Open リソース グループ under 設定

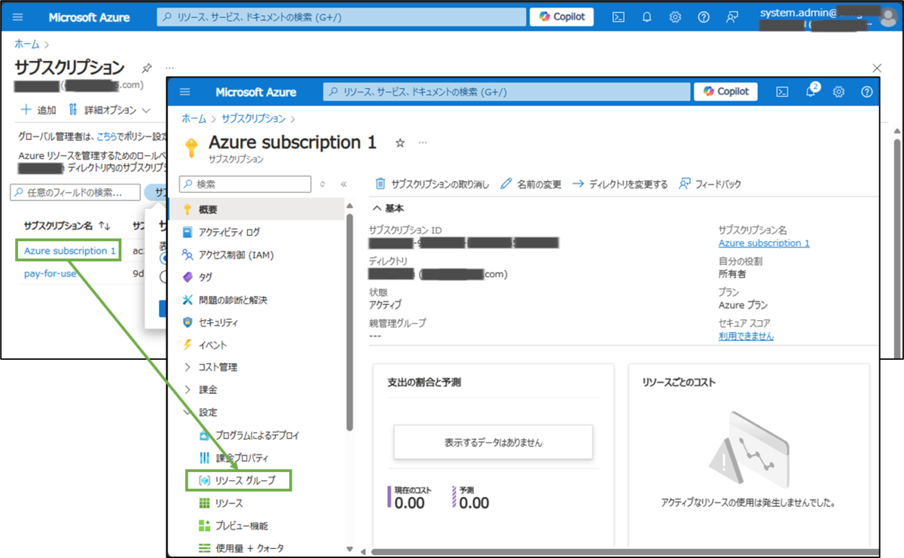240,480
